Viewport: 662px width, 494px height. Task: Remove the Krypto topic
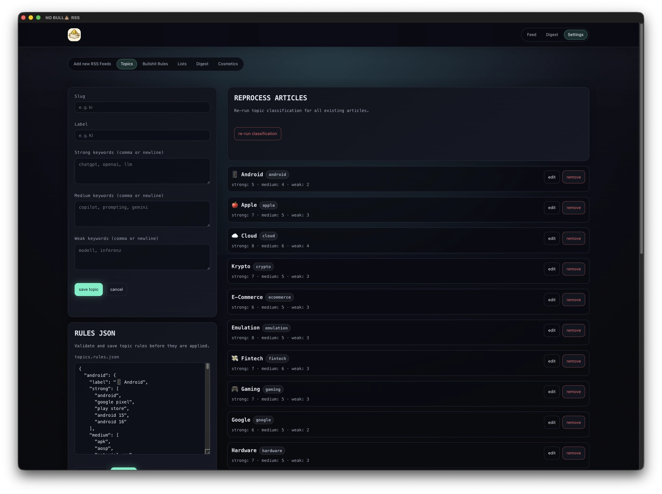573,269
